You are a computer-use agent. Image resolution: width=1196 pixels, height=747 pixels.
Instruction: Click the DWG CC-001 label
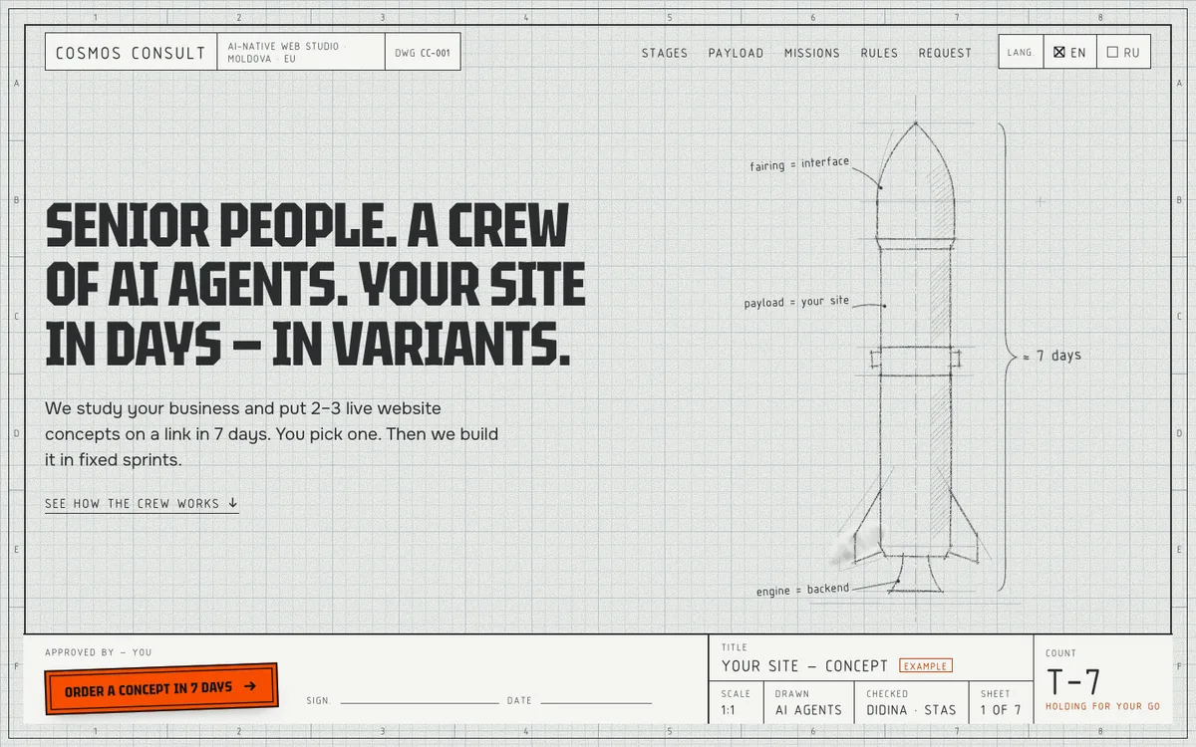tap(423, 53)
